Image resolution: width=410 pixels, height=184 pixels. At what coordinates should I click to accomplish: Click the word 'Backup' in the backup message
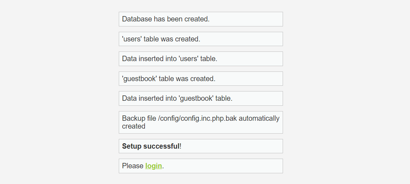[x=133, y=118]
